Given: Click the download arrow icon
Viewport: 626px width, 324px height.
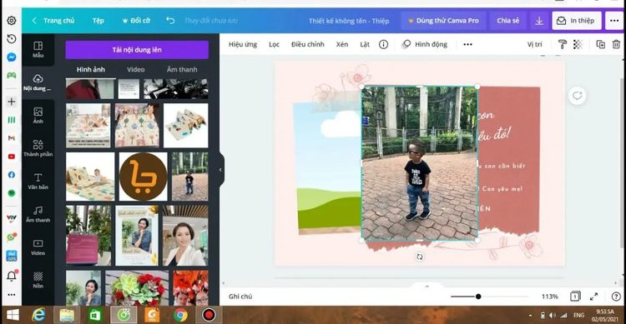Looking at the screenshot, I should tap(539, 21).
